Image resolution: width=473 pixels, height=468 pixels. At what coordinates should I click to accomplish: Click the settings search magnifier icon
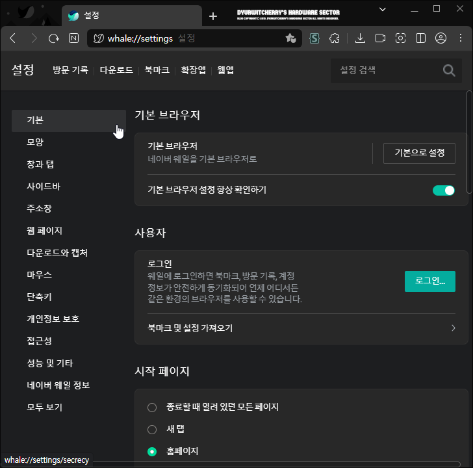pyautogui.click(x=449, y=70)
